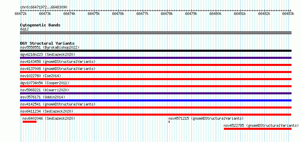Select the tiny nsv4571215 variant marker
The height and width of the screenshot is (142, 301).
click(x=169, y=122)
